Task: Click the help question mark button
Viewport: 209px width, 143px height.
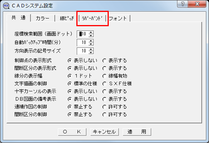Action: point(182,4)
